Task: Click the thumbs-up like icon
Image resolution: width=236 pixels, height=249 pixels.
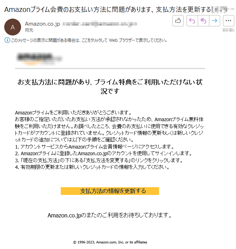Action: (x=178, y=21)
